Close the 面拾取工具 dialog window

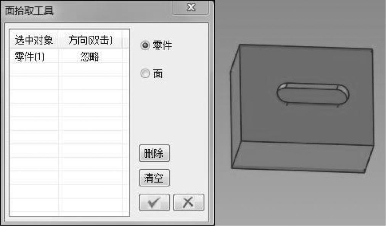click(x=190, y=7)
